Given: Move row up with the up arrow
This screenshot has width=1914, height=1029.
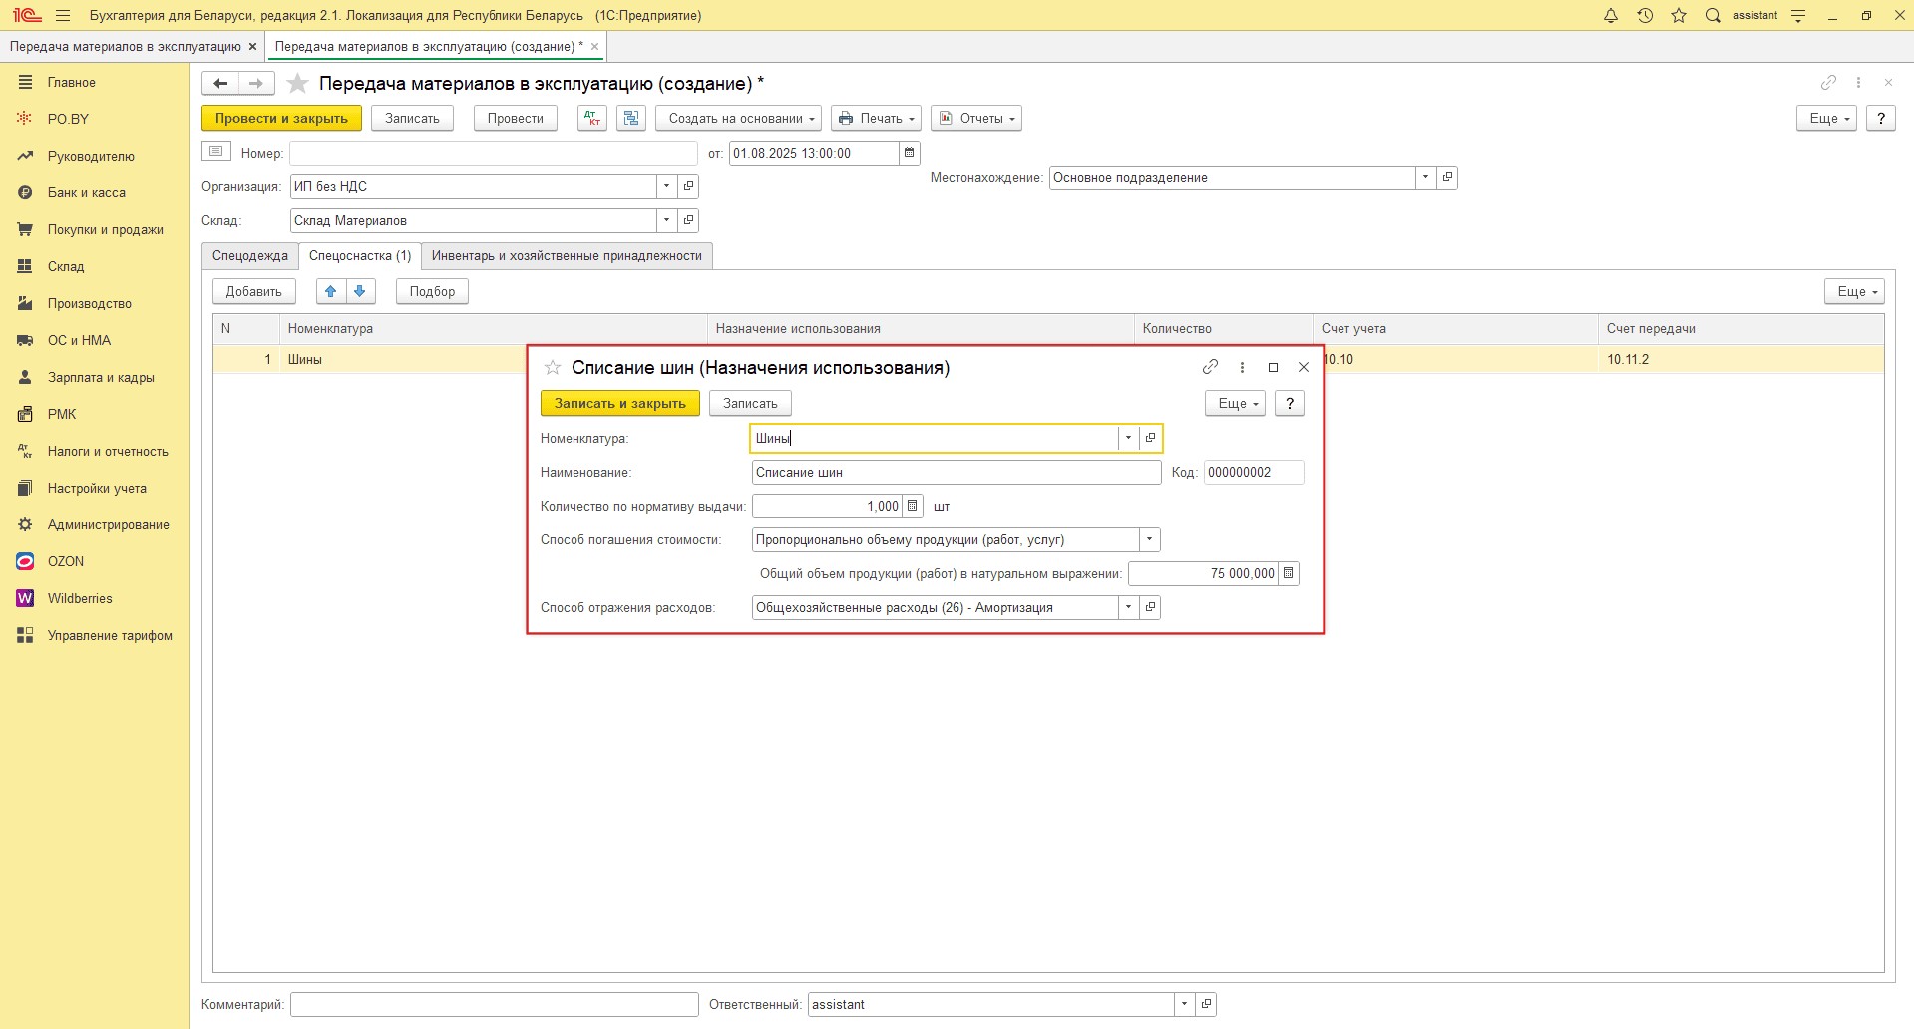Looking at the screenshot, I should 331,291.
